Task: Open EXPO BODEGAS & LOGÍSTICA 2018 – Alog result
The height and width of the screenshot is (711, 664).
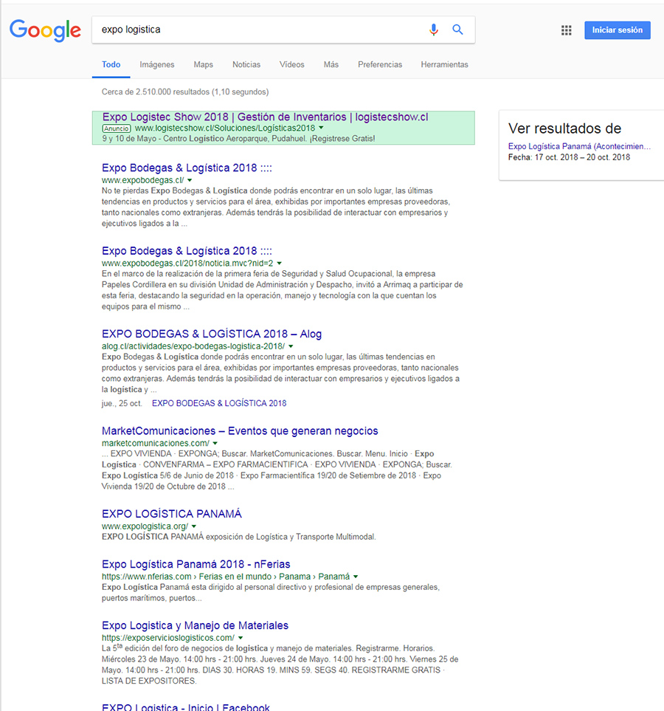Action: [x=212, y=334]
